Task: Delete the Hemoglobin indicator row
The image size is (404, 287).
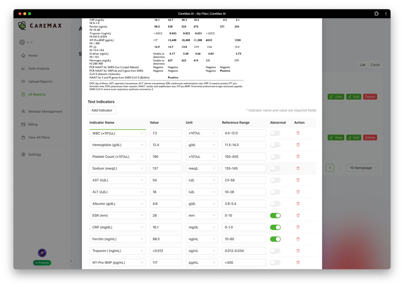Action: (x=298, y=145)
